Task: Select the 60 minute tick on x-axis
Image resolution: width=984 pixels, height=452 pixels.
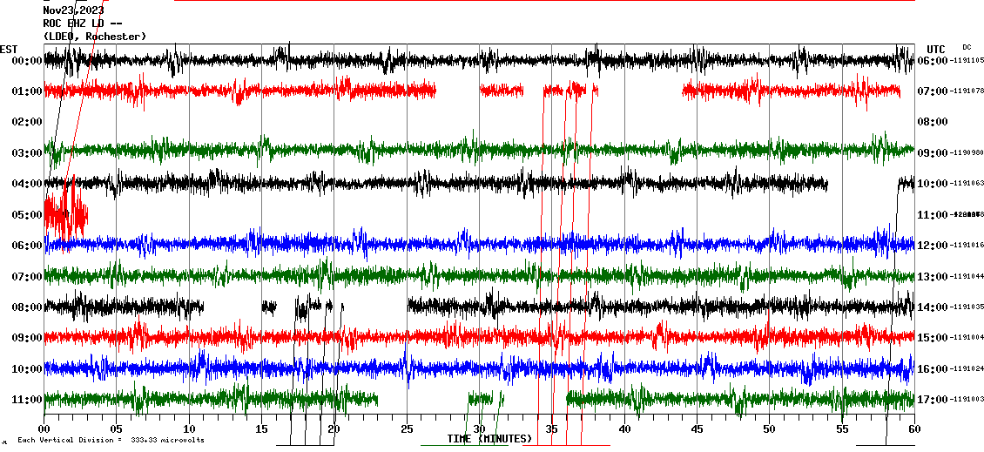Action: tap(913, 430)
